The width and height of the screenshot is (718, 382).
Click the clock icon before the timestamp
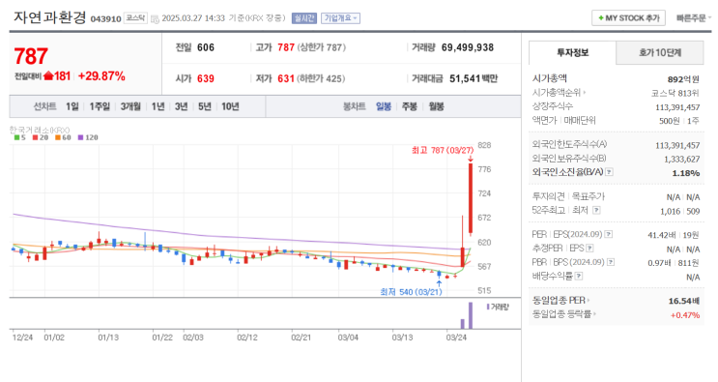tap(155, 18)
